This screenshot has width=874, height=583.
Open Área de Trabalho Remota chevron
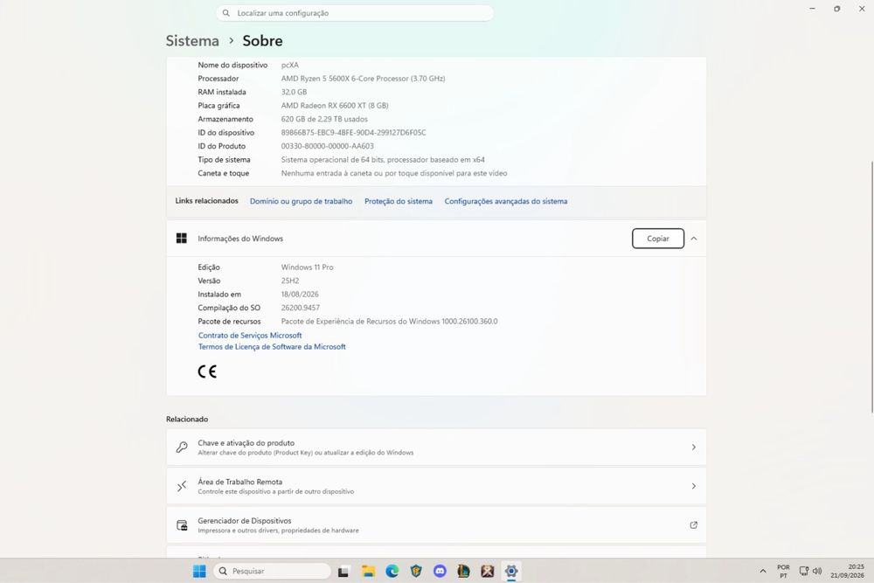[694, 486]
